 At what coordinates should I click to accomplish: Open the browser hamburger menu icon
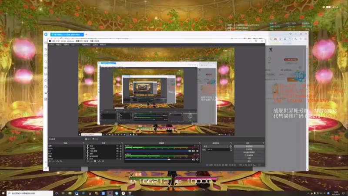click(x=306, y=39)
